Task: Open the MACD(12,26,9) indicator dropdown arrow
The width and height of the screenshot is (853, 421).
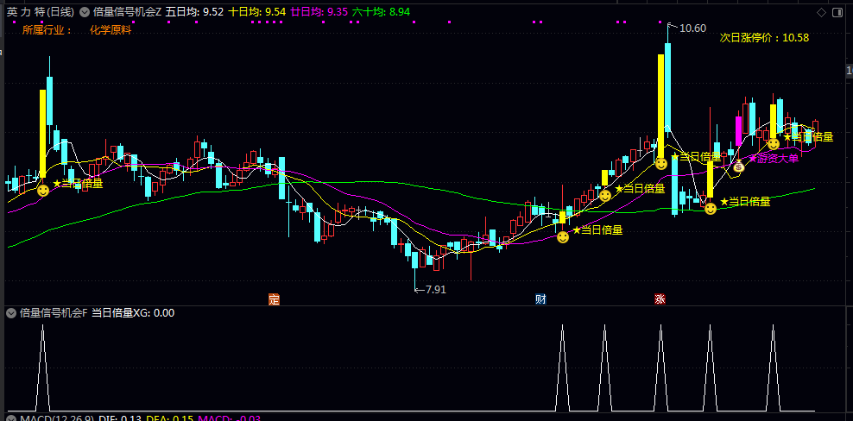Action: pos(11,418)
